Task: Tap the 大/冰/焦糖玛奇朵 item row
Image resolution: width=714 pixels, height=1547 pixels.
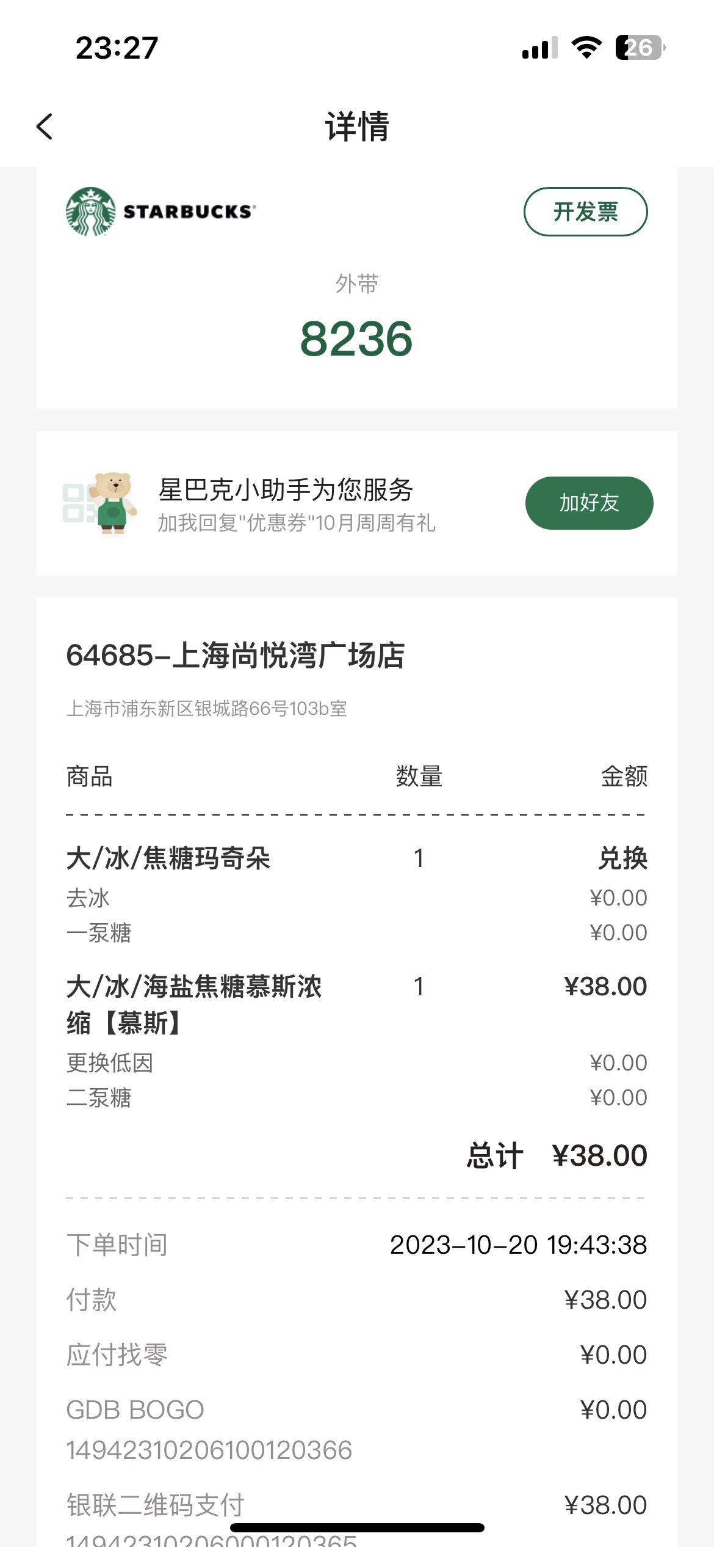Action: (357, 858)
